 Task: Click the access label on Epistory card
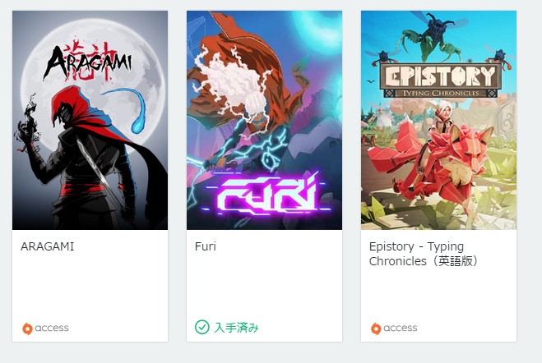click(x=401, y=328)
